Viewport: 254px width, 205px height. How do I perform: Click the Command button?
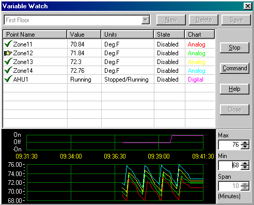234,68
